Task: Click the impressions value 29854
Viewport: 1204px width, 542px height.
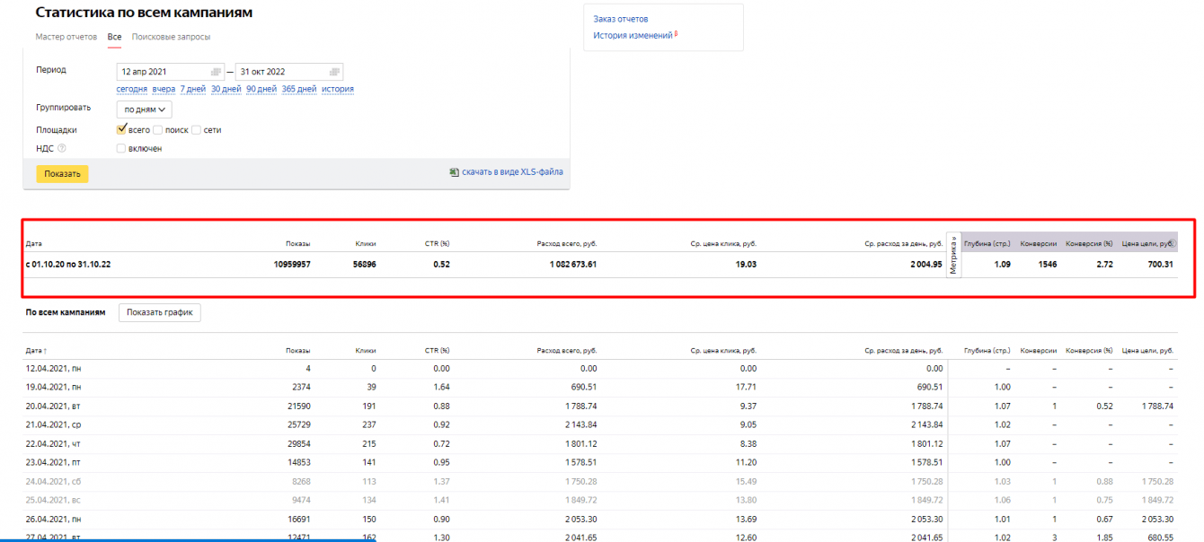Action: coord(297,443)
